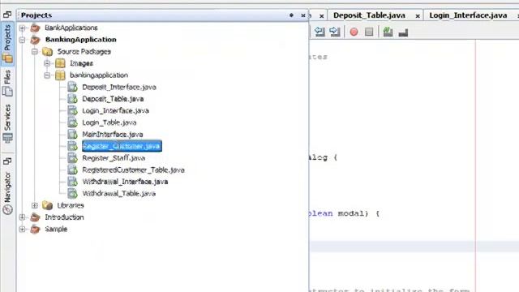Select RegisteredCustomer_Table.java in the tree
519x292 pixels.
pyautogui.click(x=133, y=170)
